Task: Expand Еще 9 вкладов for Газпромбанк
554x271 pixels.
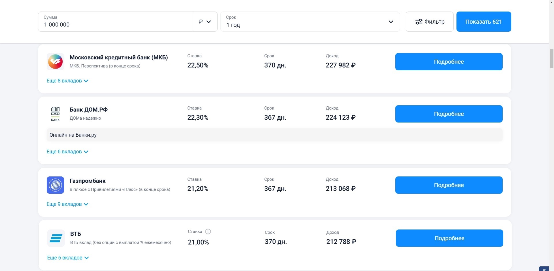Action: [68, 204]
